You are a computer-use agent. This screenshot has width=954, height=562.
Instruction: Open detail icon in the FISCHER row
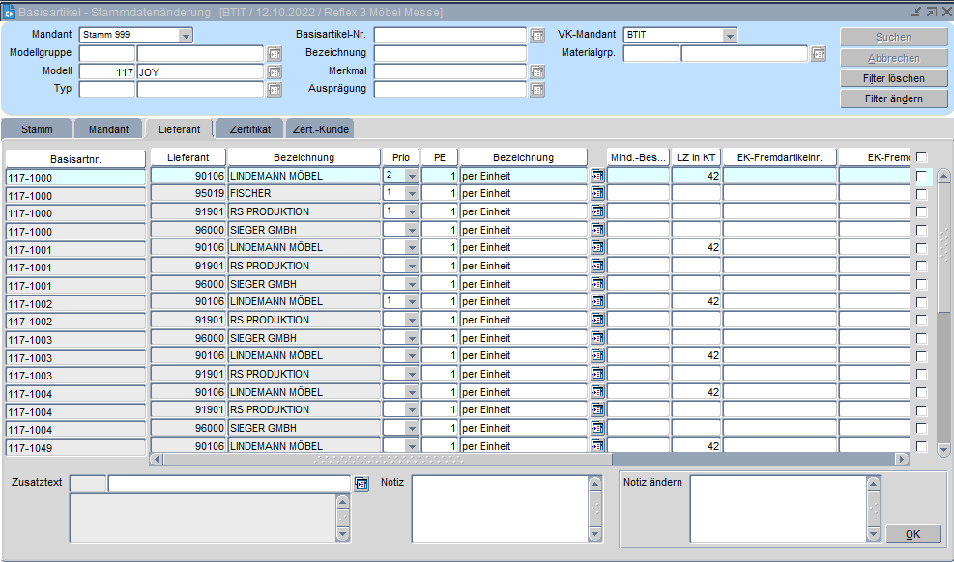(x=597, y=193)
